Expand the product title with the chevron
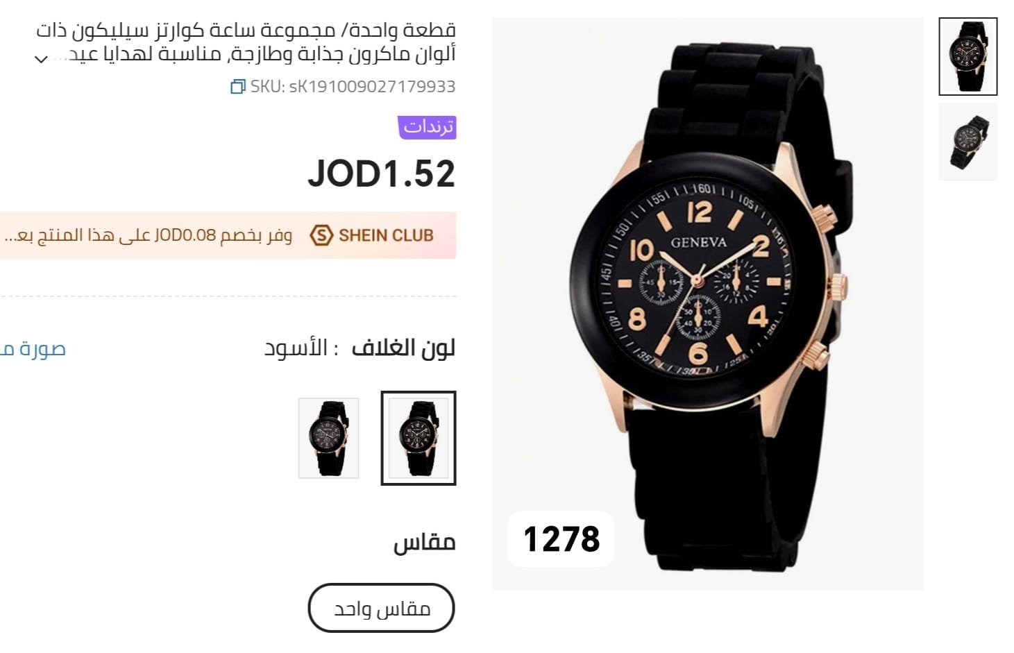1014x653 pixels. [41, 59]
